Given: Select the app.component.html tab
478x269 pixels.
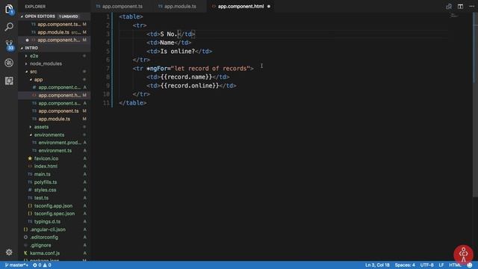Looking at the screenshot, I should tap(240, 7).
